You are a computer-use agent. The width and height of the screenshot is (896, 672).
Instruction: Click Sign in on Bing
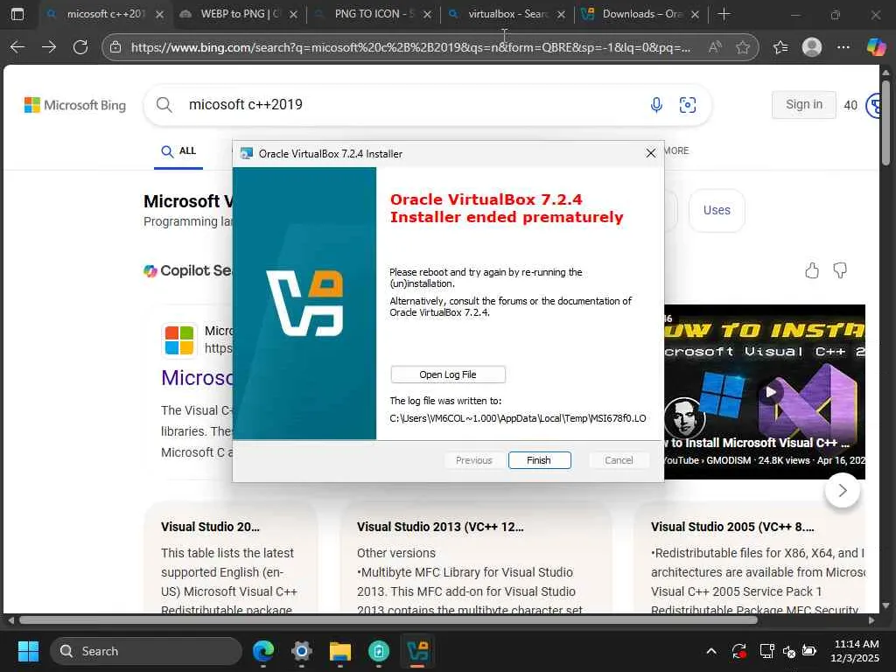(803, 105)
